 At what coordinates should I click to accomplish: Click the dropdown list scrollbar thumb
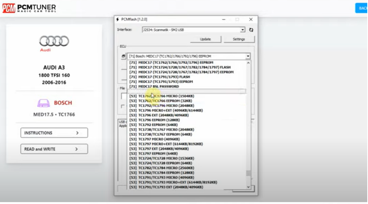tap(248, 173)
